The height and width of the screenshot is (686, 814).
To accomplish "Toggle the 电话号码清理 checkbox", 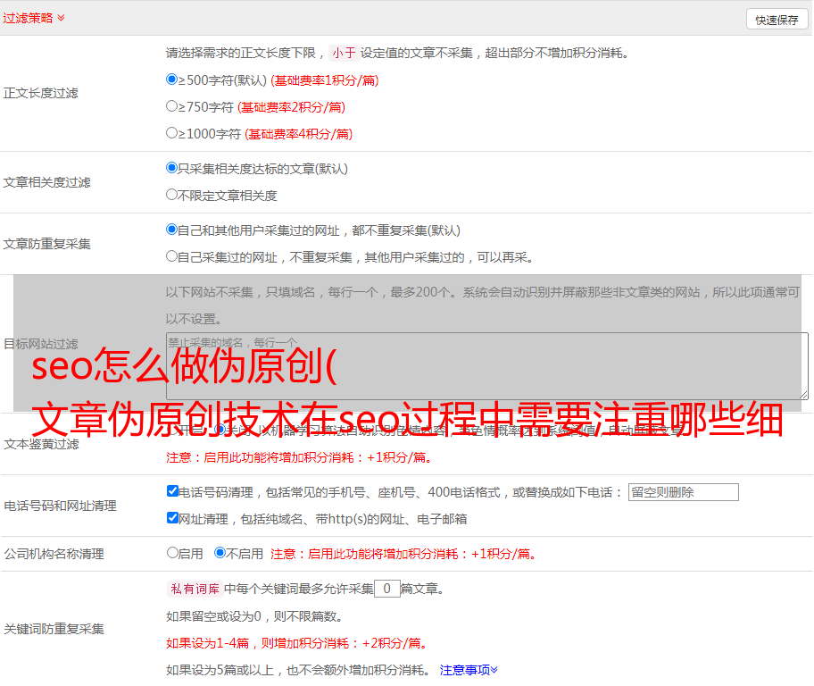I will [x=172, y=491].
